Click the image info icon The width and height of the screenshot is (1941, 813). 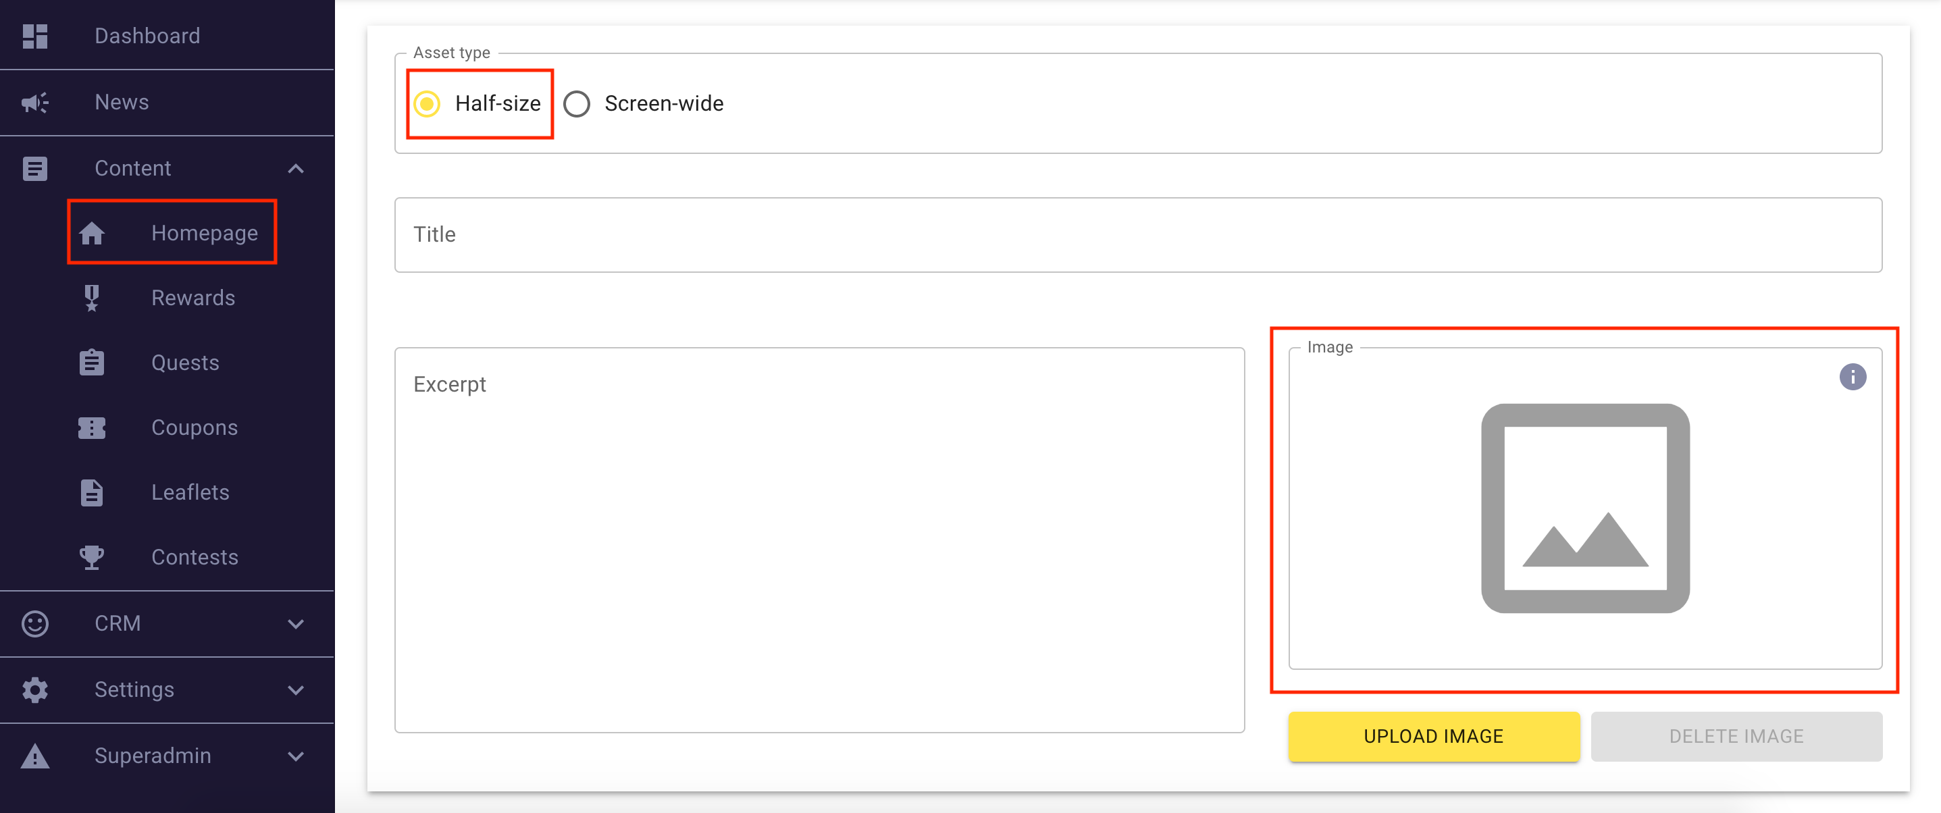[x=1852, y=377]
